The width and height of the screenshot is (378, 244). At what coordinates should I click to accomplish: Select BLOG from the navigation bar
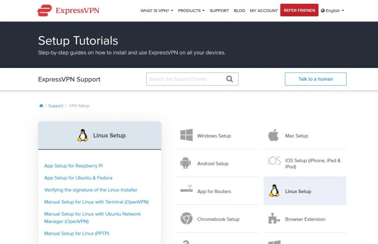[239, 10]
